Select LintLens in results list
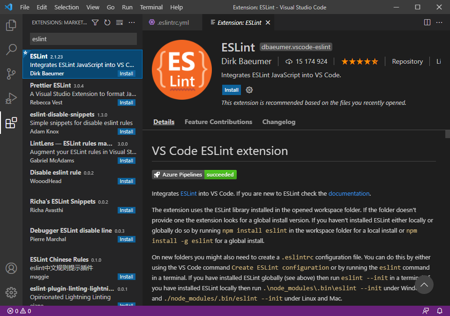The height and width of the screenshot is (316, 450). click(x=82, y=151)
